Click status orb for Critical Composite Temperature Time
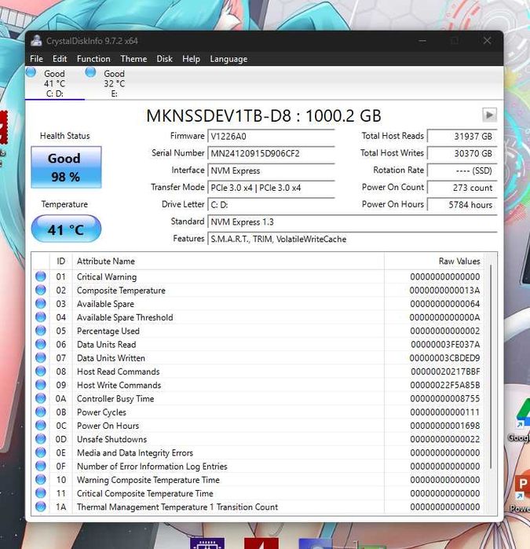The height and width of the screenshot is (549, 530). [41, 493]
